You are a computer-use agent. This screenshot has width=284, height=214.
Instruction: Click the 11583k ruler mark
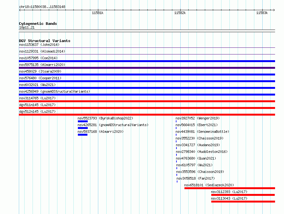262,13
